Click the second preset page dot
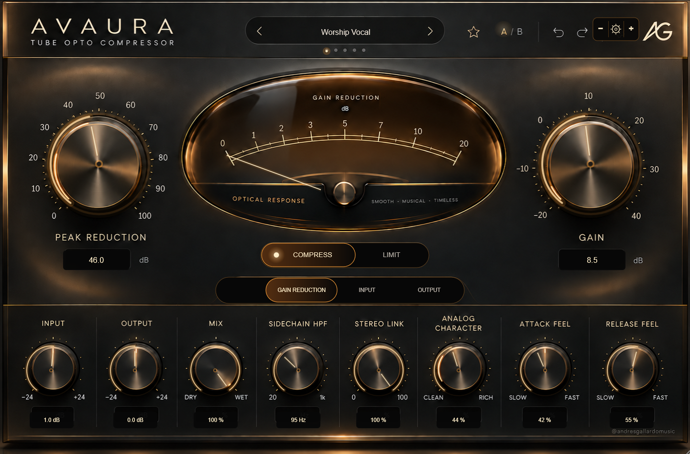690x454 pixels. point(336,50)
